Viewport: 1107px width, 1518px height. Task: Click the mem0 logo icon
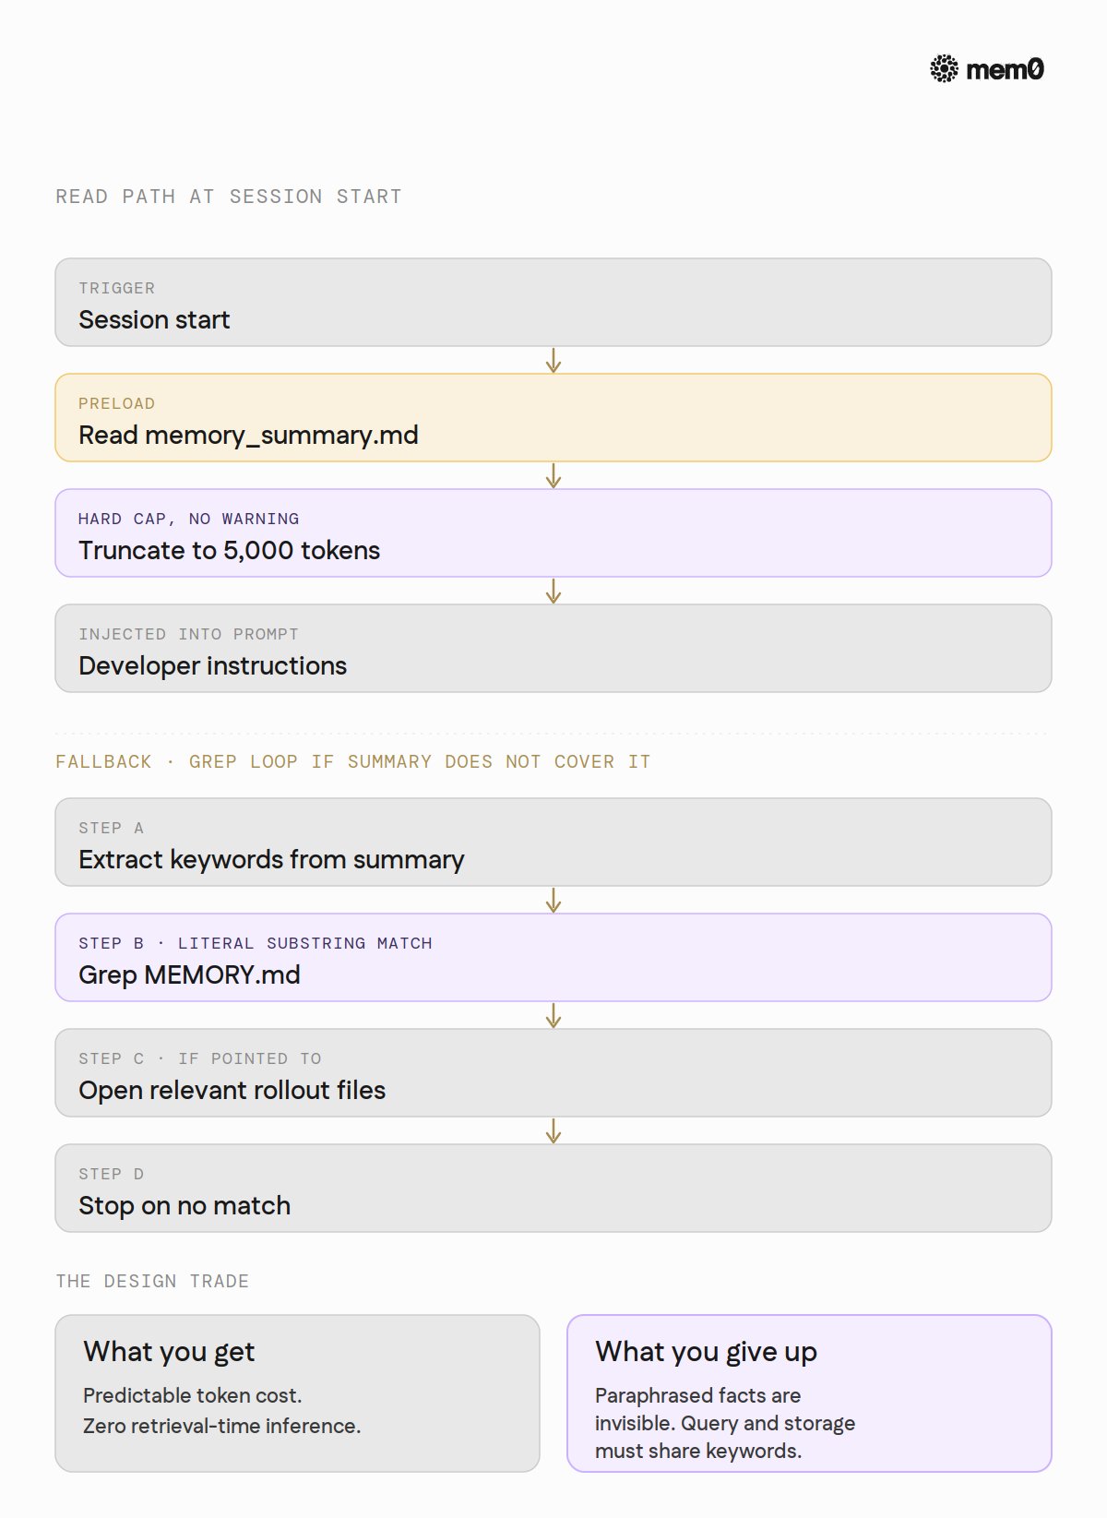click(x=944, y=69)
